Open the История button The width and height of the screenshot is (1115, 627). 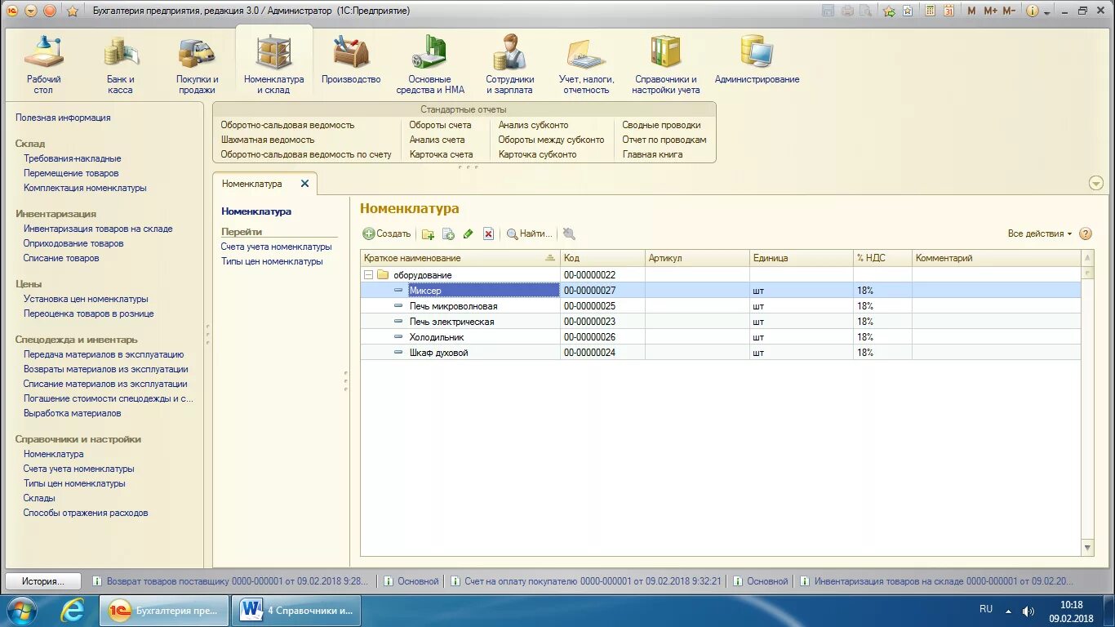coord(43,581)
